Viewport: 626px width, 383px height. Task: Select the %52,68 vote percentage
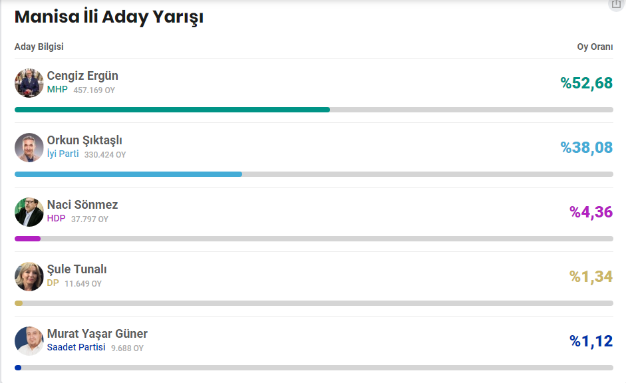[x=587, y=83]
